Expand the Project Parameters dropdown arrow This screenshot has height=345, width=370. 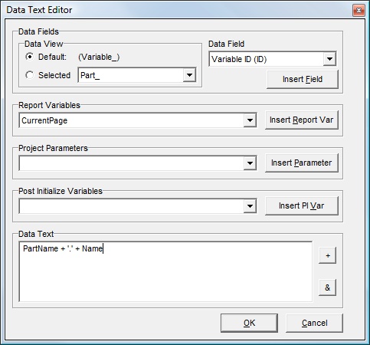(x=250, y=163)
